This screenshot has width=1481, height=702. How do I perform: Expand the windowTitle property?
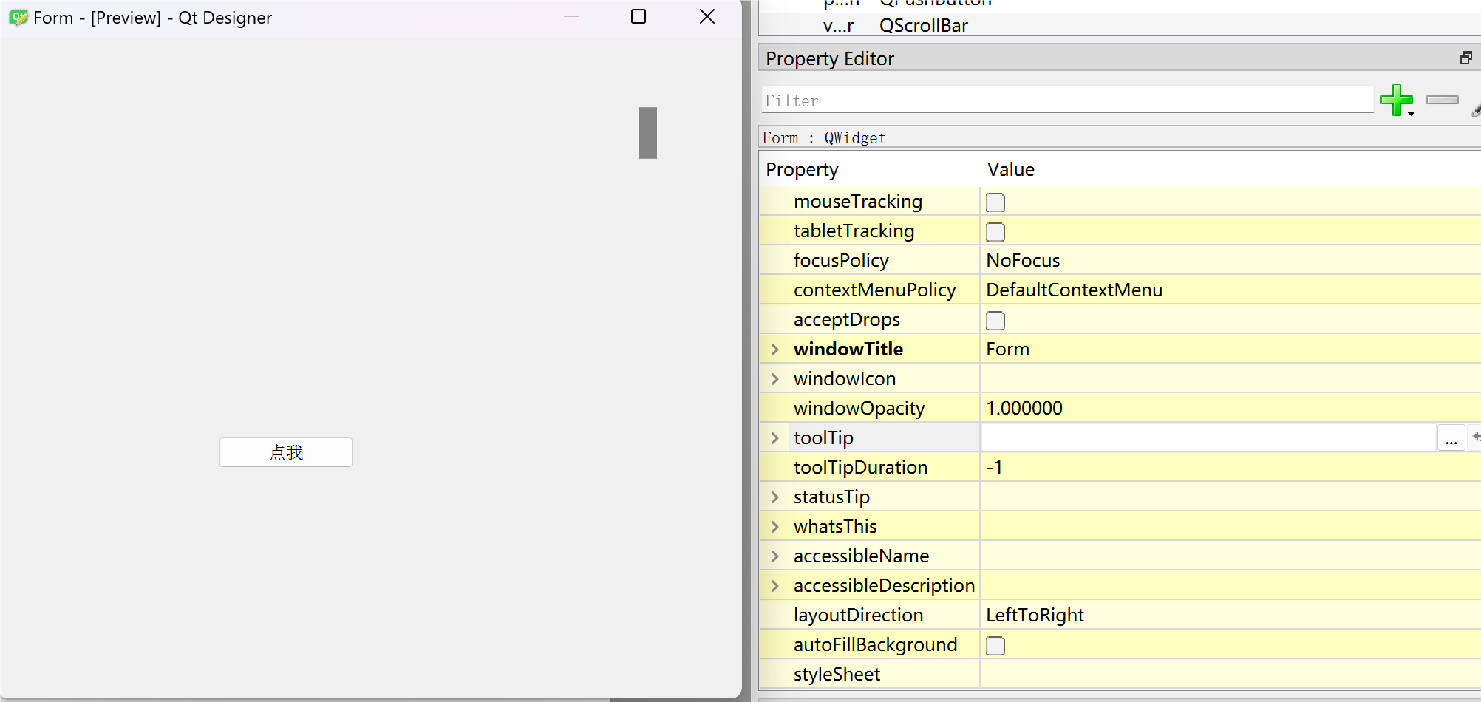pyautogui.click(x=774, y=350)
